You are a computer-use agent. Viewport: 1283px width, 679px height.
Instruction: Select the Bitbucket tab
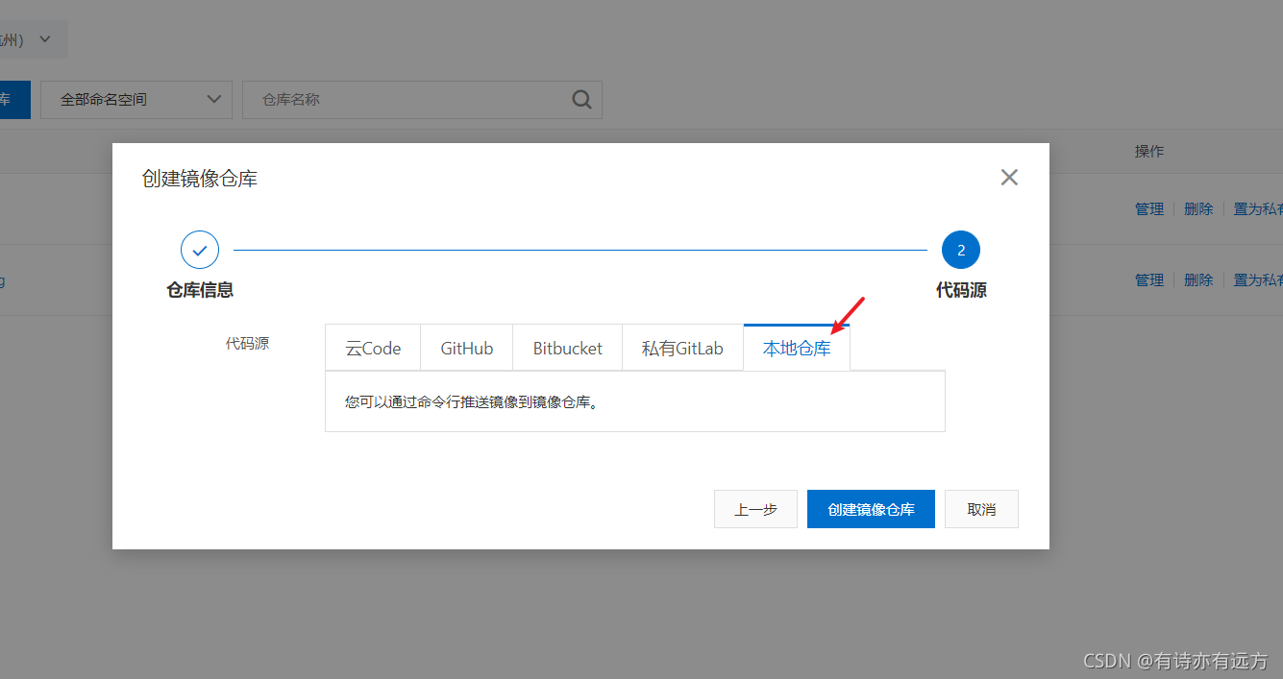point(568,348)
